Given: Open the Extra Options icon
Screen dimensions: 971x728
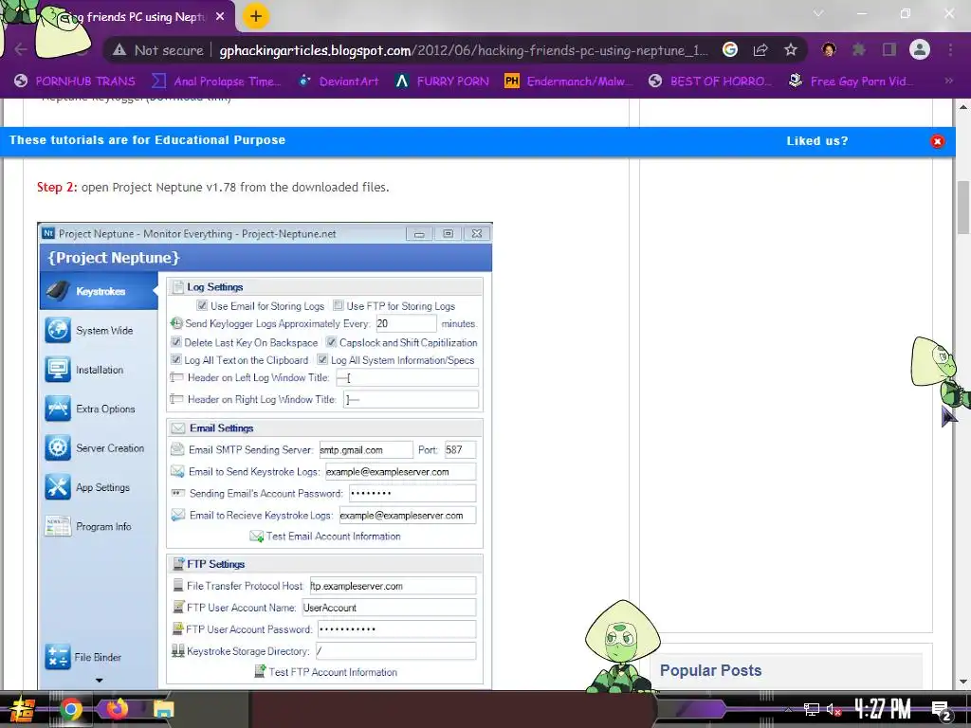Looking at the screenshot, I should (58, 409).
